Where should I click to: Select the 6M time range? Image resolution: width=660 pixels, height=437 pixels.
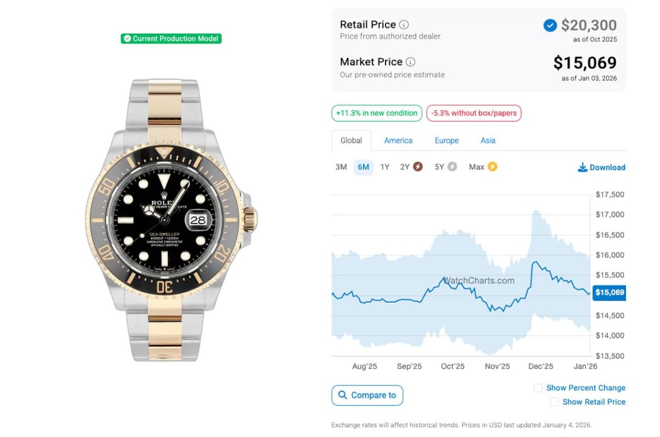point(364,167)
